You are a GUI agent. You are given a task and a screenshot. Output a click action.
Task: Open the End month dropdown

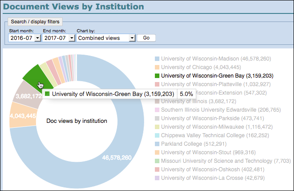tap(59, 38)
